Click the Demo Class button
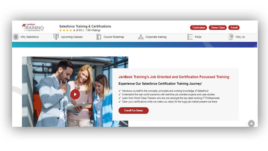Screen dimensions: 268x151 [218, 28]
